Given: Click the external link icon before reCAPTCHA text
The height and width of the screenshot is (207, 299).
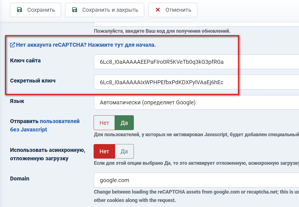Looking at the screenshot, I should click(x=13, y=45).
